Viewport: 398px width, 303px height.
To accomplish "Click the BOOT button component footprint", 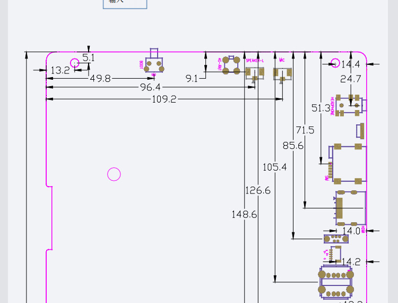I will point(154,65).
